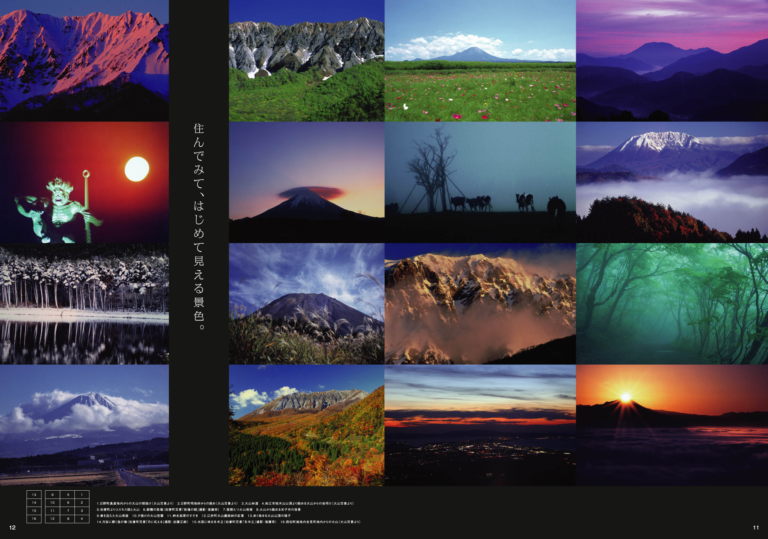Click the lenticular cap cloud mountain photo
This screenshot has width=768, height=539.
306,182
